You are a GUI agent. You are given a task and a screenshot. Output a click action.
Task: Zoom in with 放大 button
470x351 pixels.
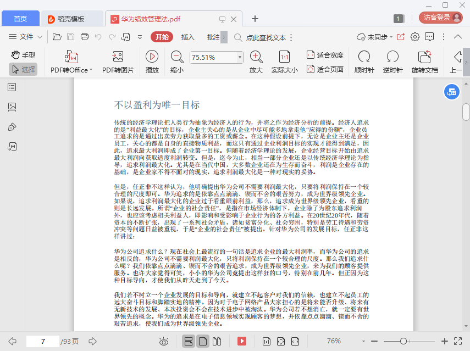pos(256,62)
